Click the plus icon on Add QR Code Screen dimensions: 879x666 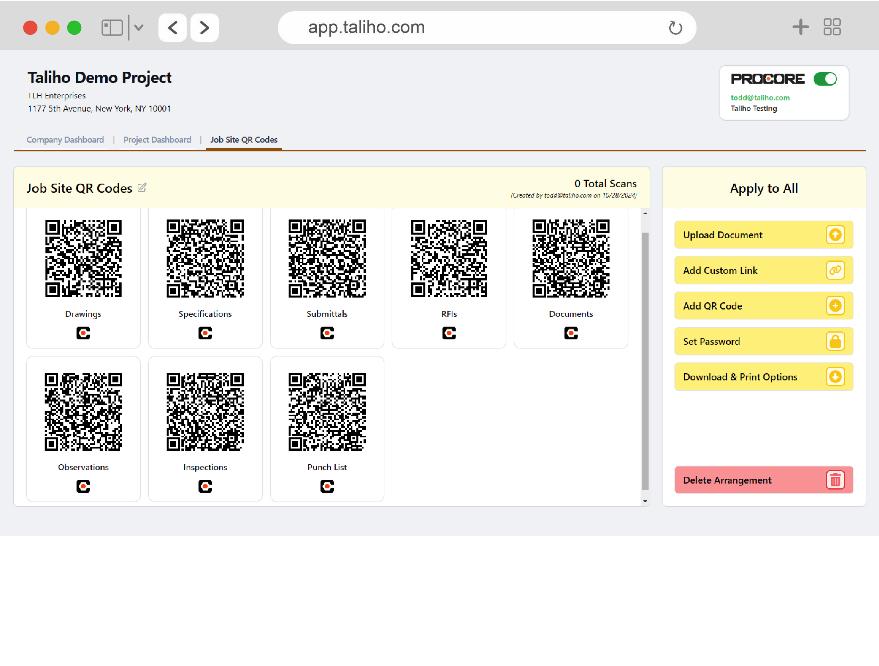pos(835,306)
